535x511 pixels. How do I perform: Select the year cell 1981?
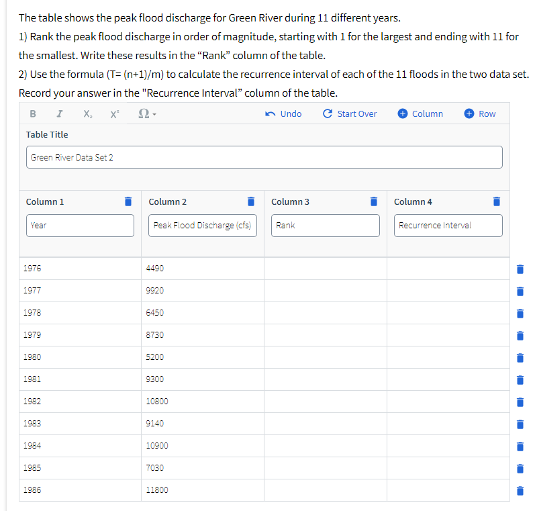tap(80, 379)
